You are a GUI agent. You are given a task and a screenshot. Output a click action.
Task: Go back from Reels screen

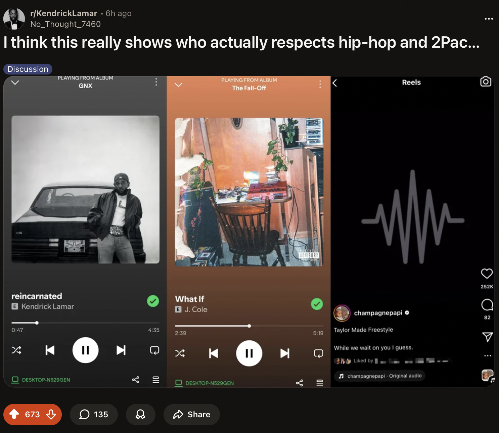click(335, 83)
